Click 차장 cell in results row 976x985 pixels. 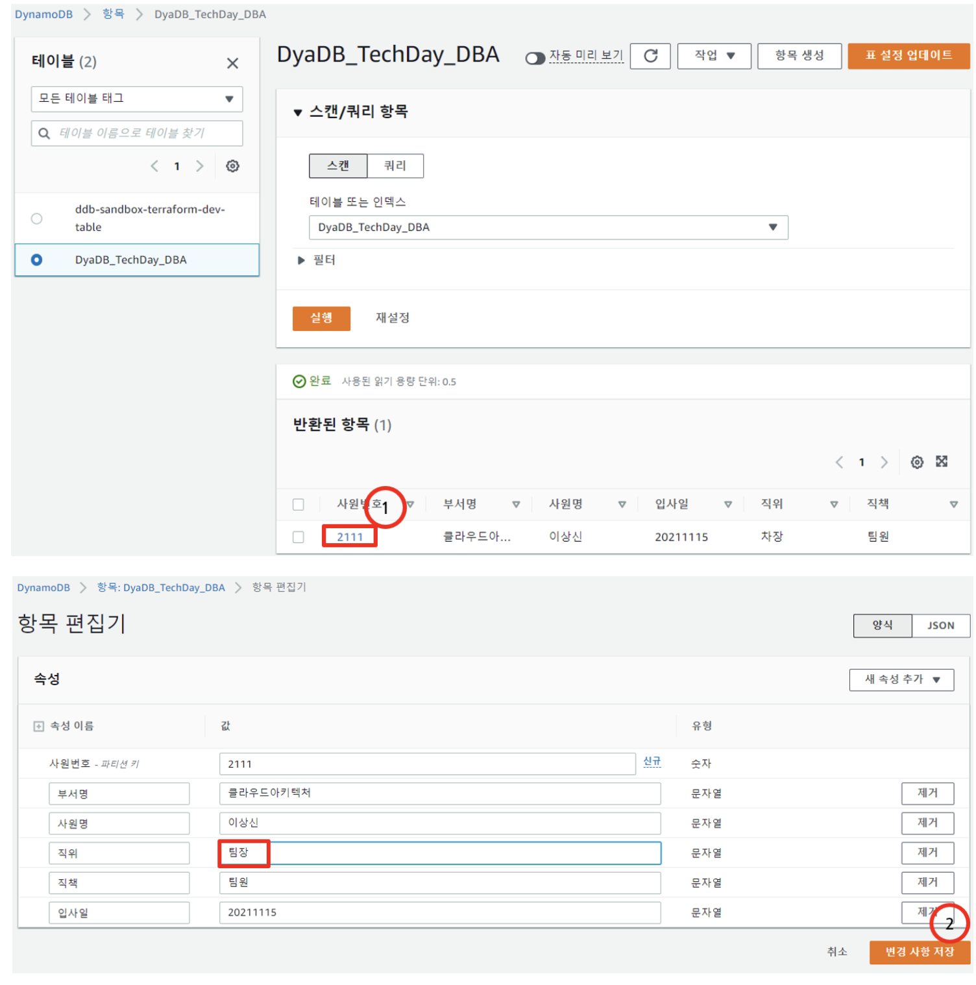772,537
